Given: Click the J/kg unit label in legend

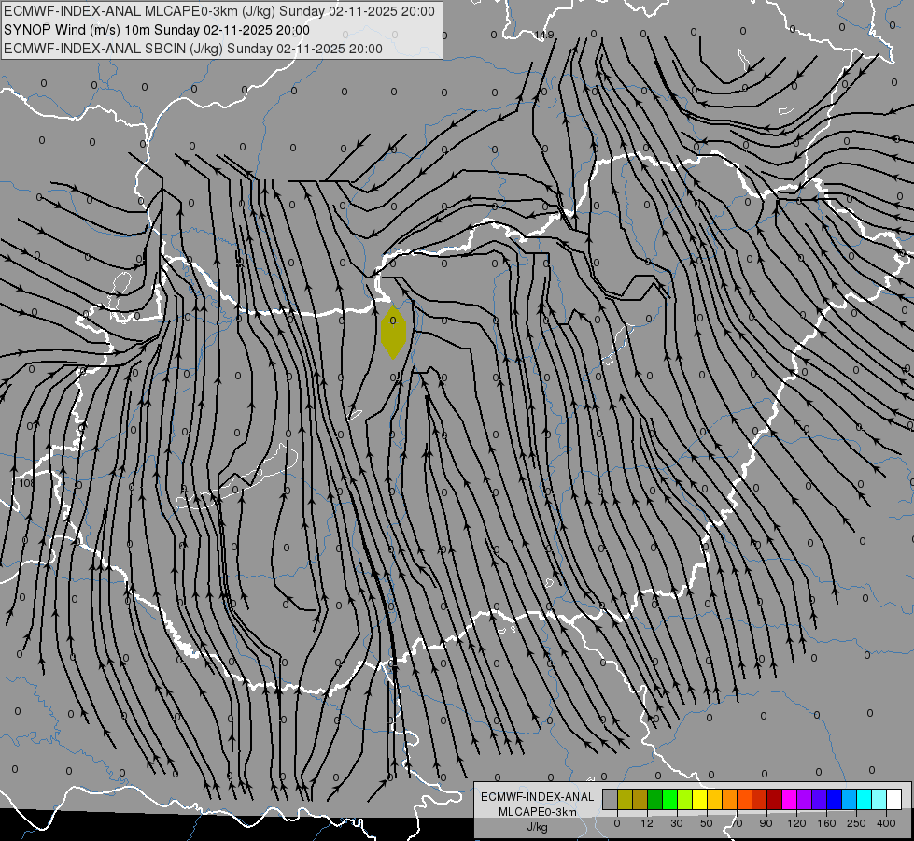Looking at the screenshot, I should click(x=537, y=827).
